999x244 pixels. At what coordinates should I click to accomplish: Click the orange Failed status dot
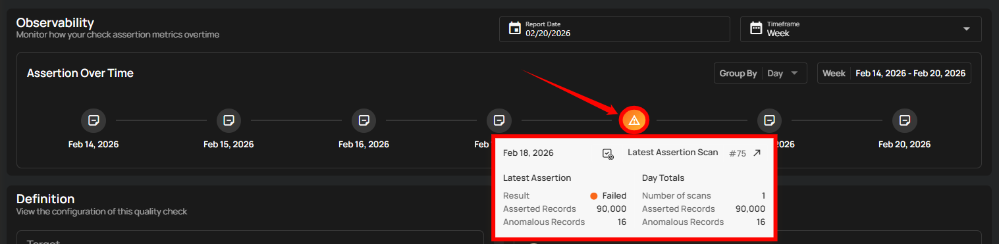point(594,196)
